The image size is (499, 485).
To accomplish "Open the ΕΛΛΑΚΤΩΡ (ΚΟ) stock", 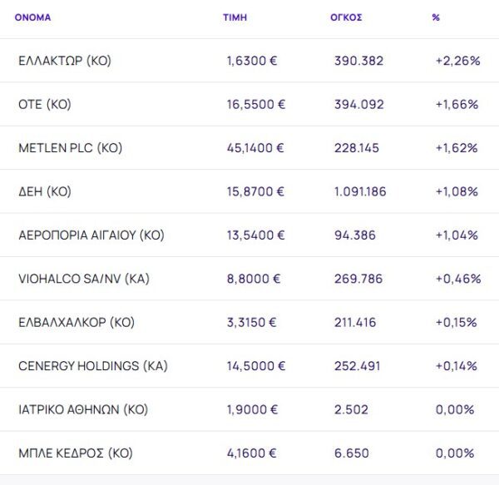I will click(65, 61).
